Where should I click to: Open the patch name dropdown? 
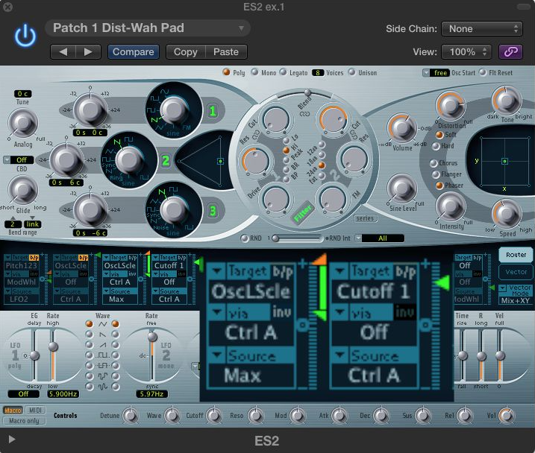pos(148,28)
